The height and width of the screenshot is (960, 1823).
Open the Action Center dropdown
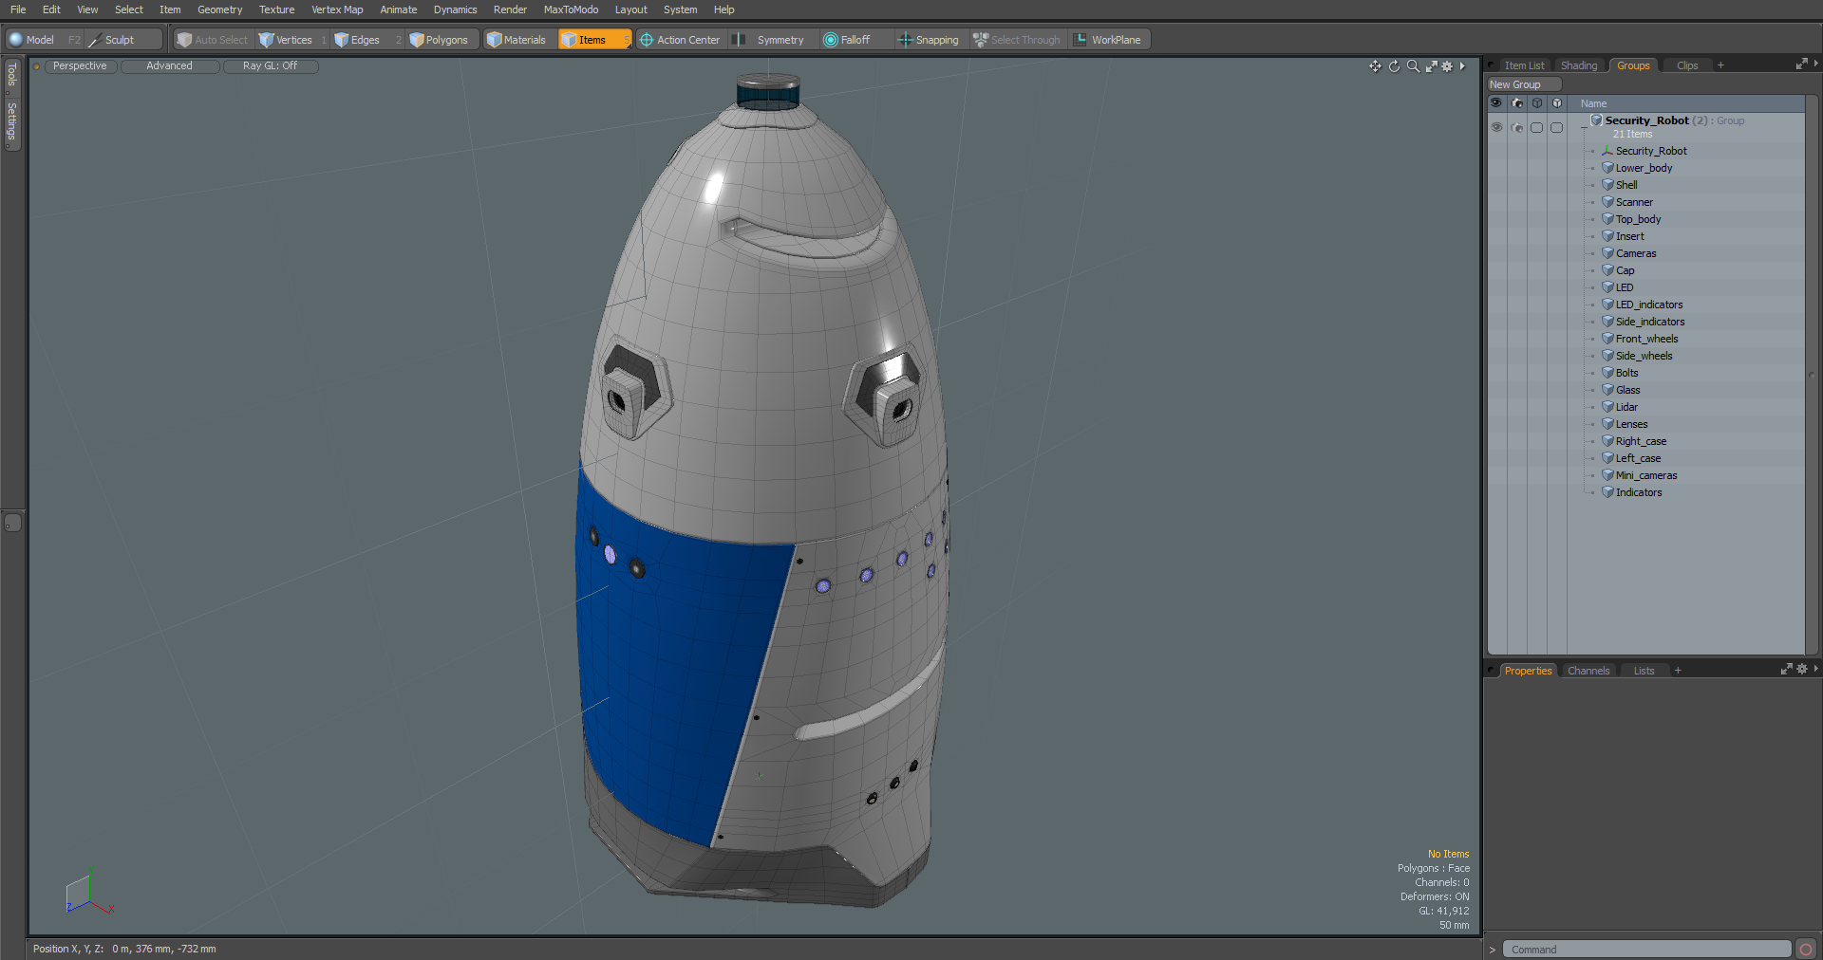680,40
